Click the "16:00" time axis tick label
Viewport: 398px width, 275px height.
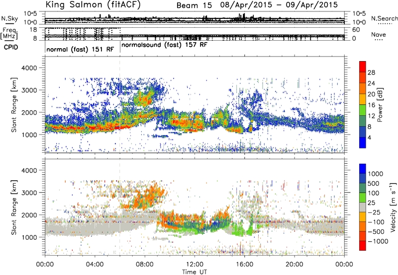[x=244, y=265]
